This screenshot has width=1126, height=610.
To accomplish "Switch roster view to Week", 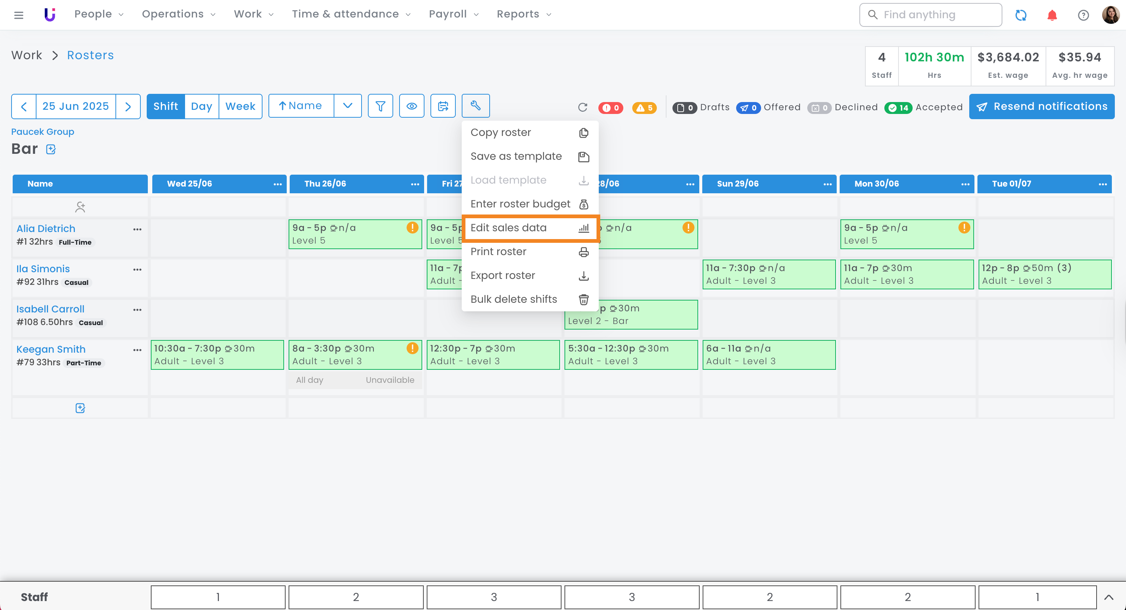I will (240, 106).
